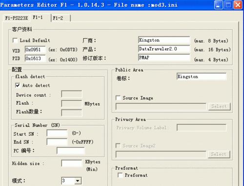This screenshot has width=244, height=186.
Task: Click the VID field containing 0x0951
Action: pos(36,49)
